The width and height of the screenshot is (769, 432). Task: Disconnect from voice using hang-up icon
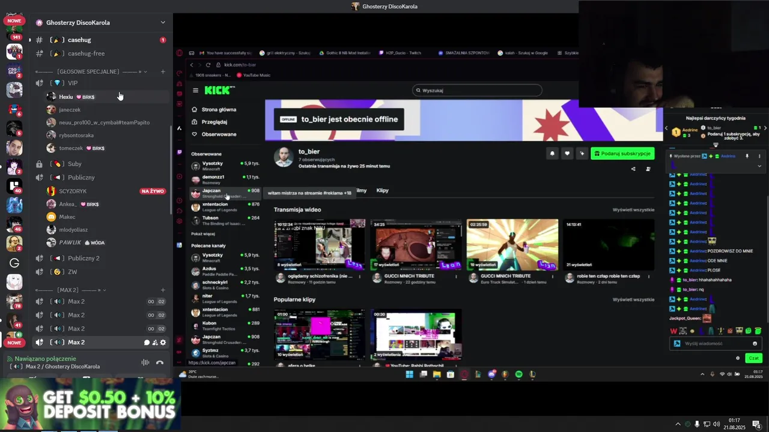click(x=160, y=362)
